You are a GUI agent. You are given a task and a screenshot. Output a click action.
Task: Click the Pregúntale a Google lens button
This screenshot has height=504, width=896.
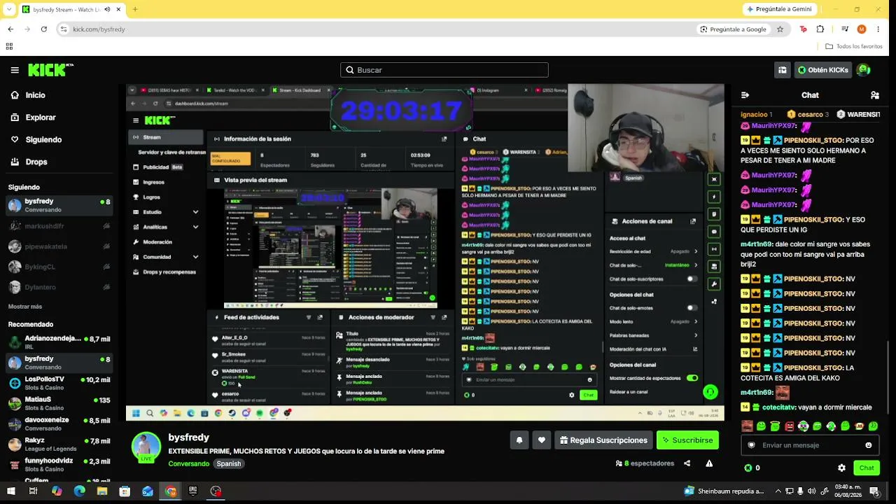click(734, 29)
